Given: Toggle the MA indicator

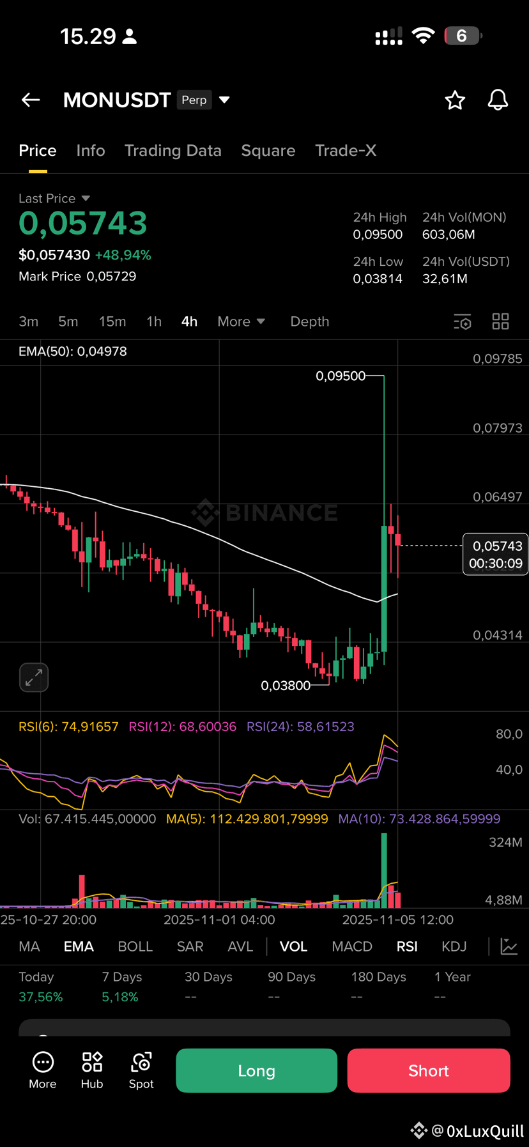Looking at the screenshot, I should click(29, 946).
